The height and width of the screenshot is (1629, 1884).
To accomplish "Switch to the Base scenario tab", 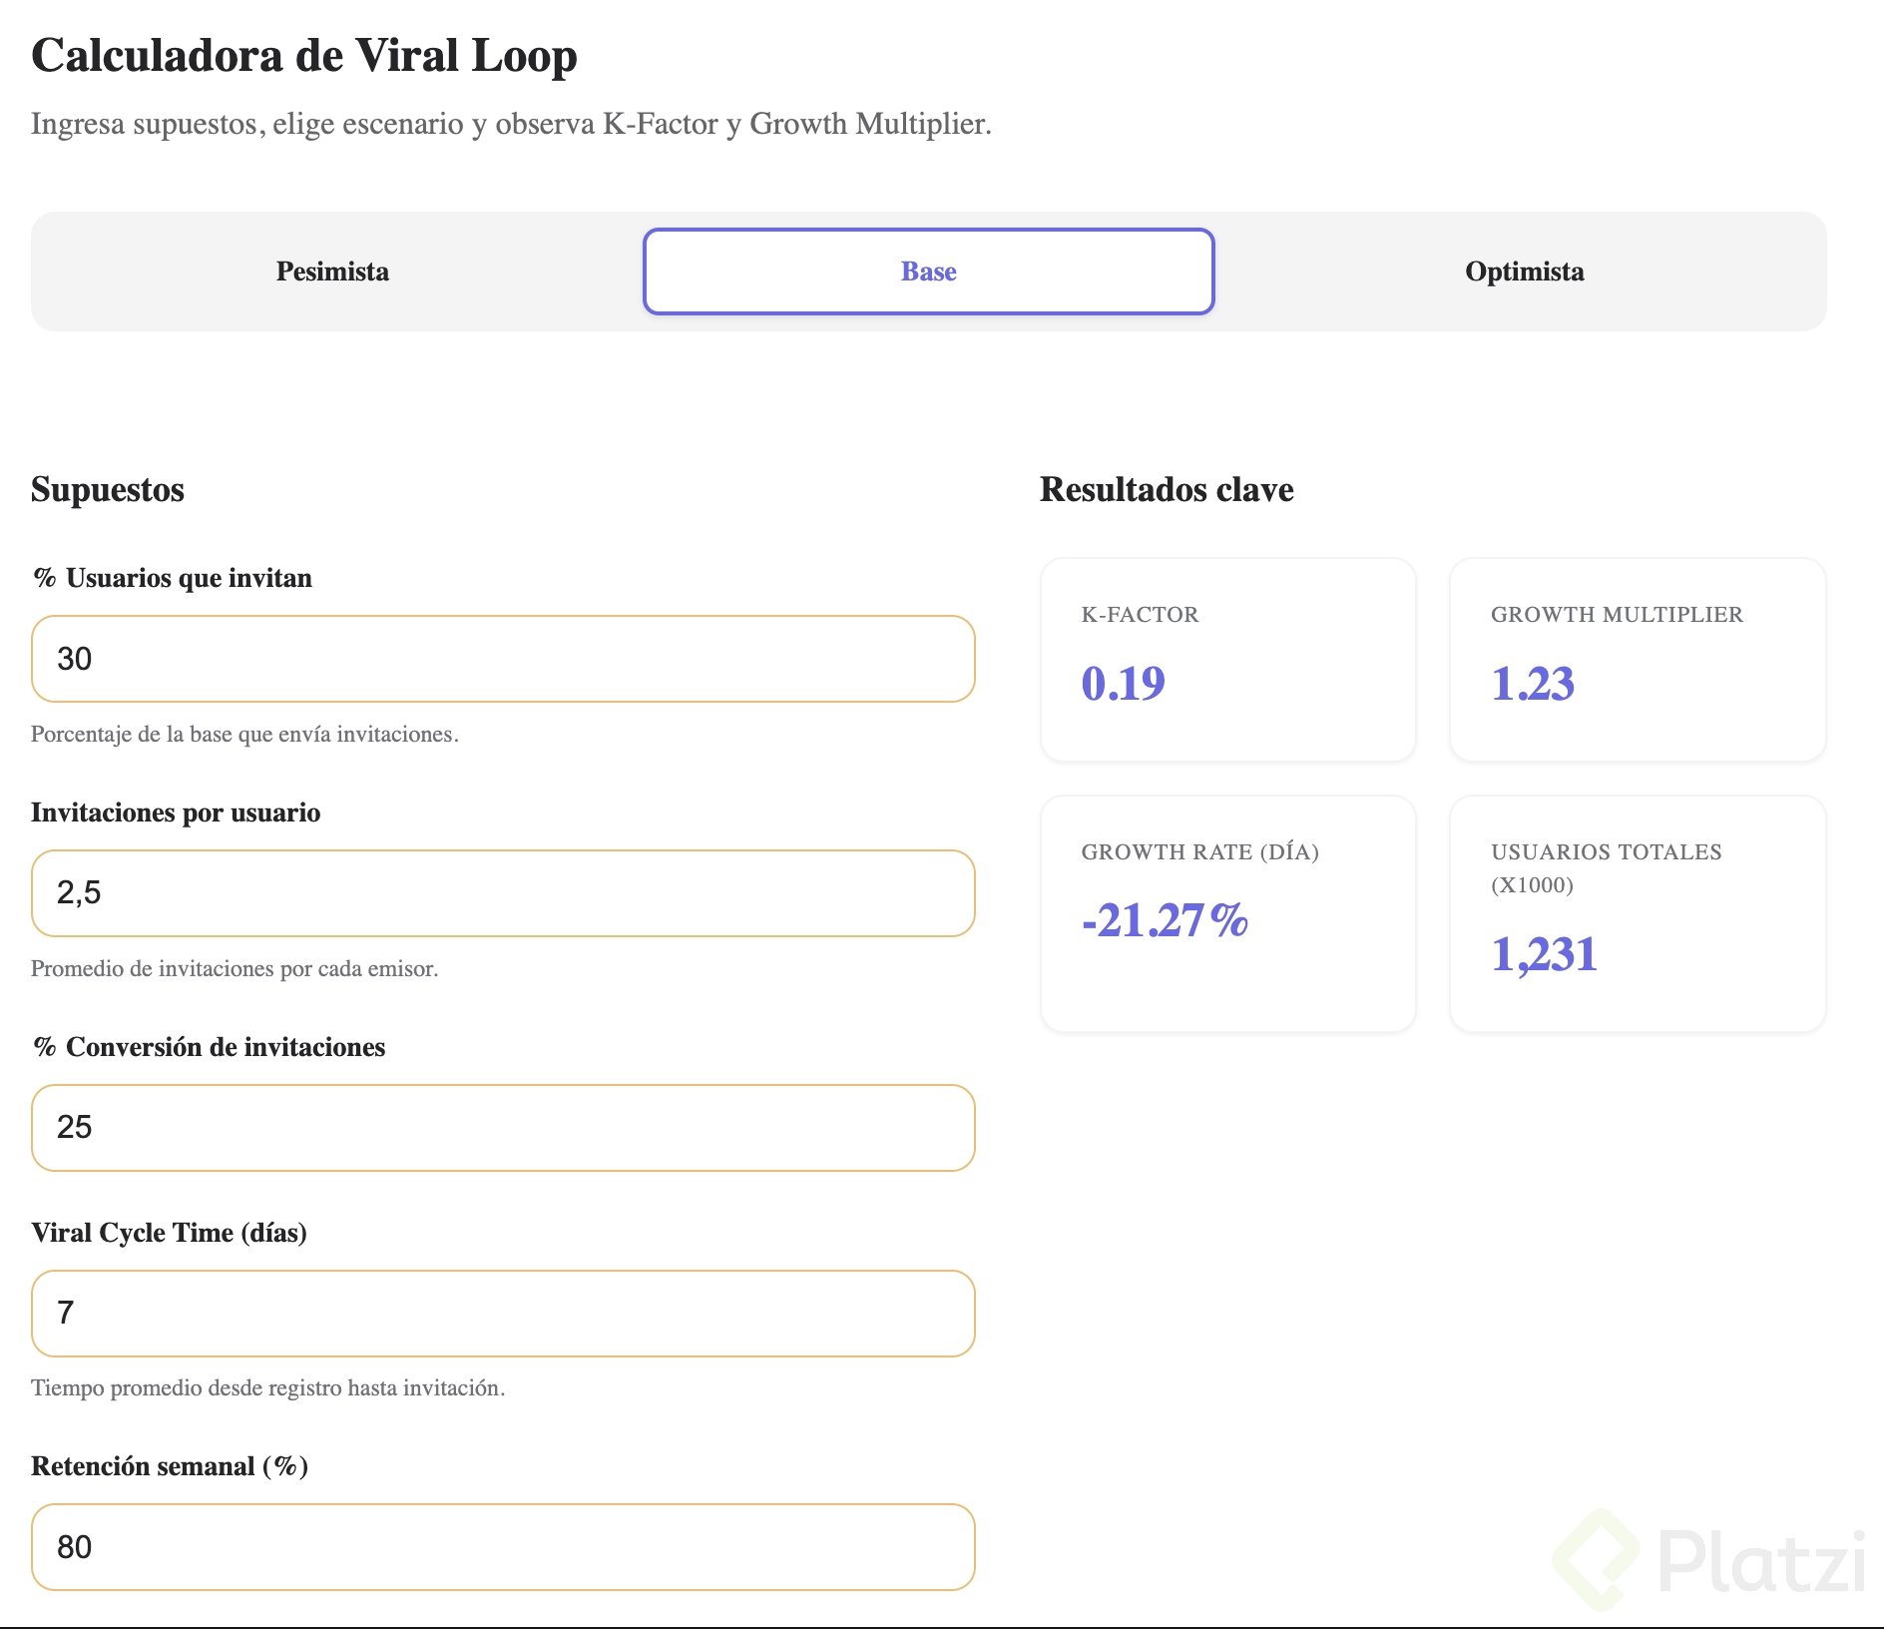I will pyautogui.click(x=928, y=271).
